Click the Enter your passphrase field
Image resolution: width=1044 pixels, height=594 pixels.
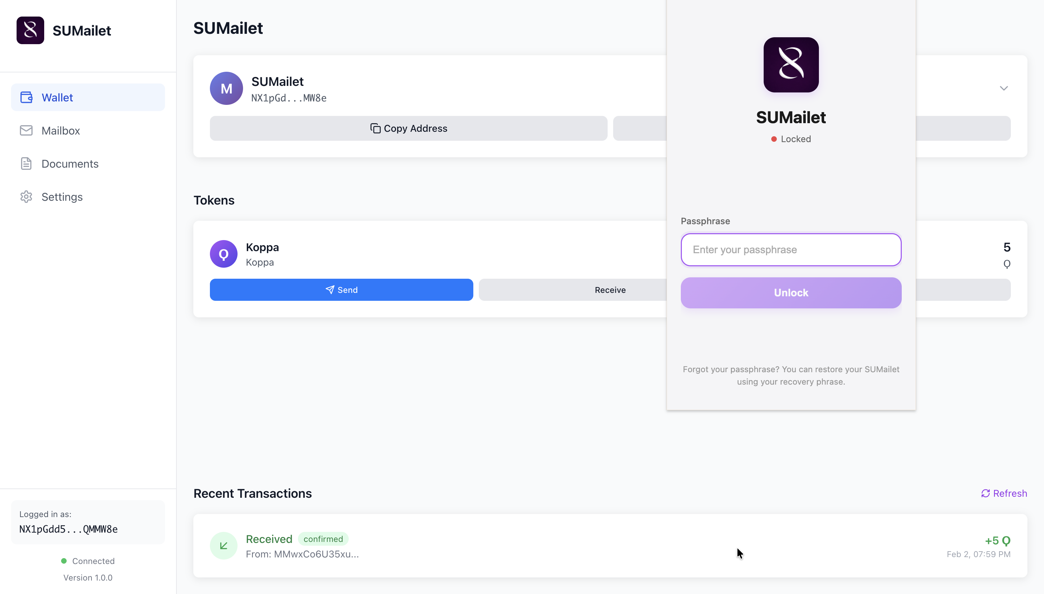click(x=791, y=250)
